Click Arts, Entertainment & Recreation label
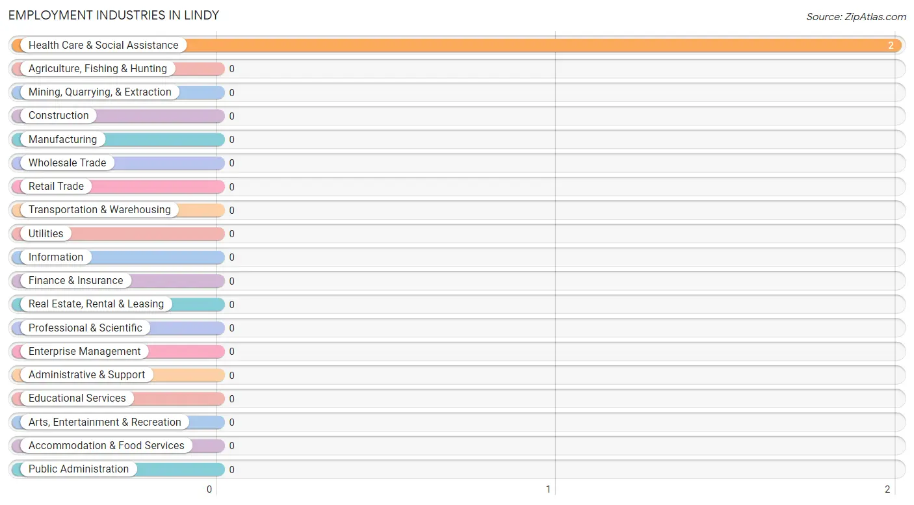914x505 pixels. [x=105, y=422]
